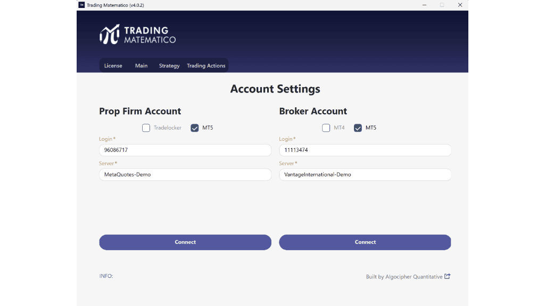The height and width of the screenshot is (306, 545).
Task: Switch to the License tab
Action: (113, 65)
